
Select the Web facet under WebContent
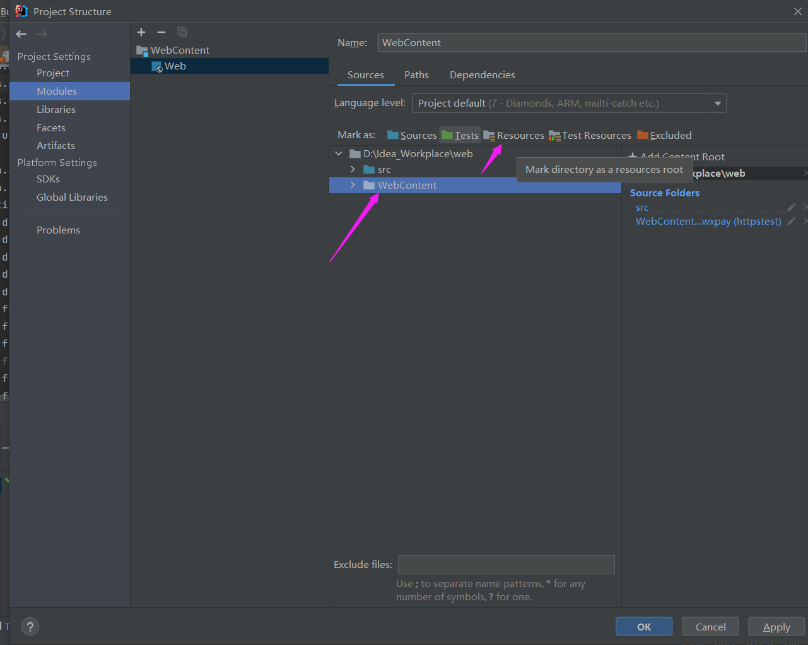pyautogui.click(x=230, y=66)
